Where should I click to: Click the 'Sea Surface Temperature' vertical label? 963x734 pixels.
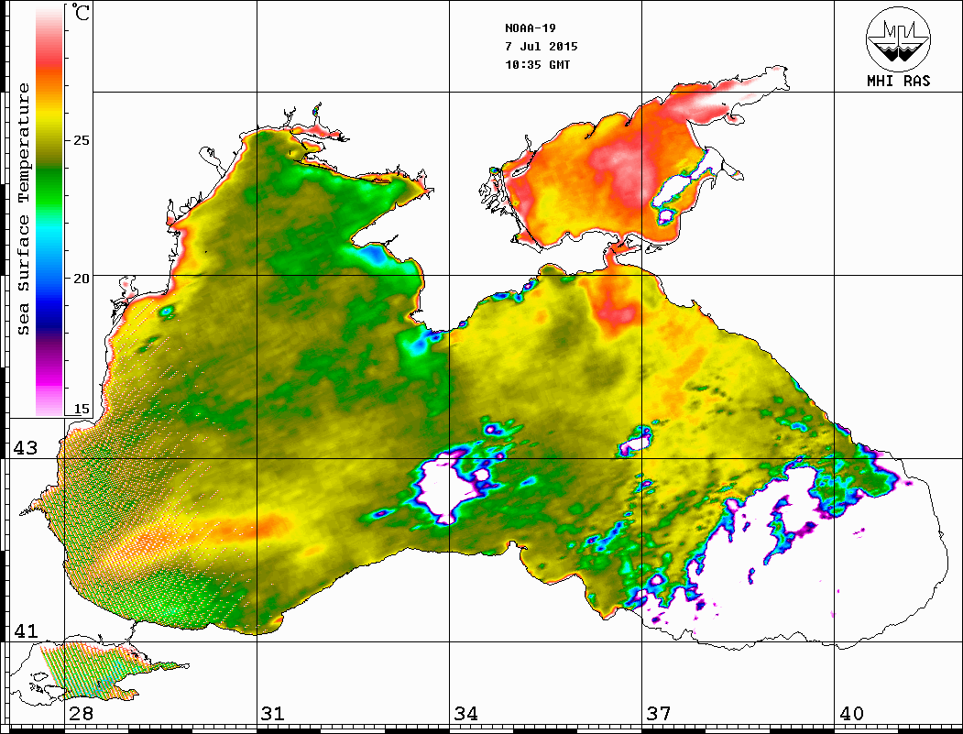(23, 209)
